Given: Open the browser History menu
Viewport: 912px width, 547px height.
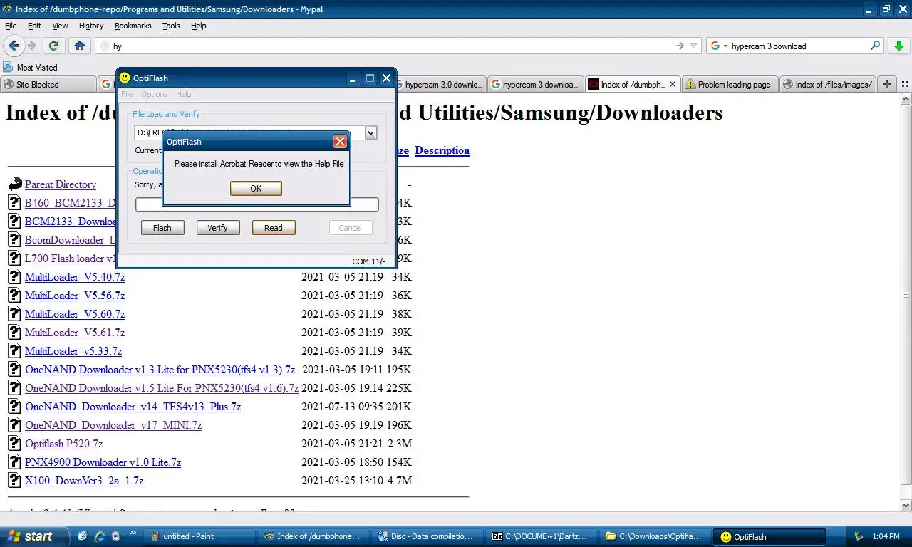Looking at the screenshot, I should point(91,26).
